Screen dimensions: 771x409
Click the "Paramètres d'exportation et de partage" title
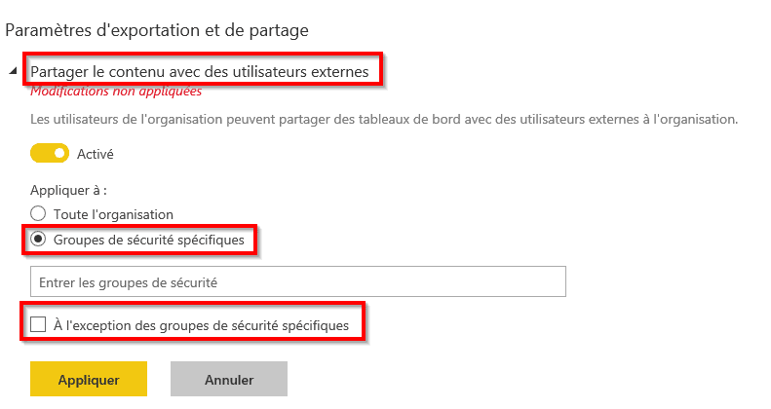(x=157, y=30)
